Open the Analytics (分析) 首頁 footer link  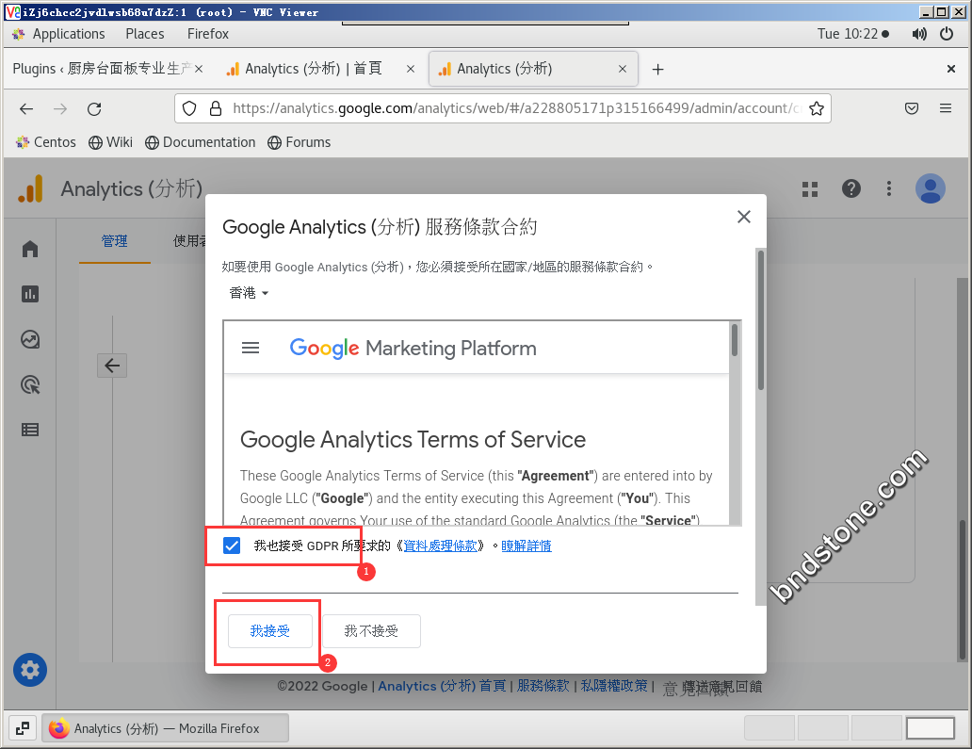pos(442,686)
